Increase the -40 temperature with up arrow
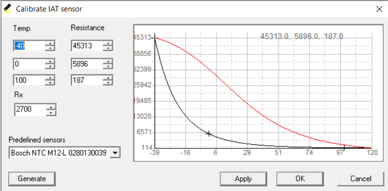Screen dimensions: 388x191 [x=50, y=43]
